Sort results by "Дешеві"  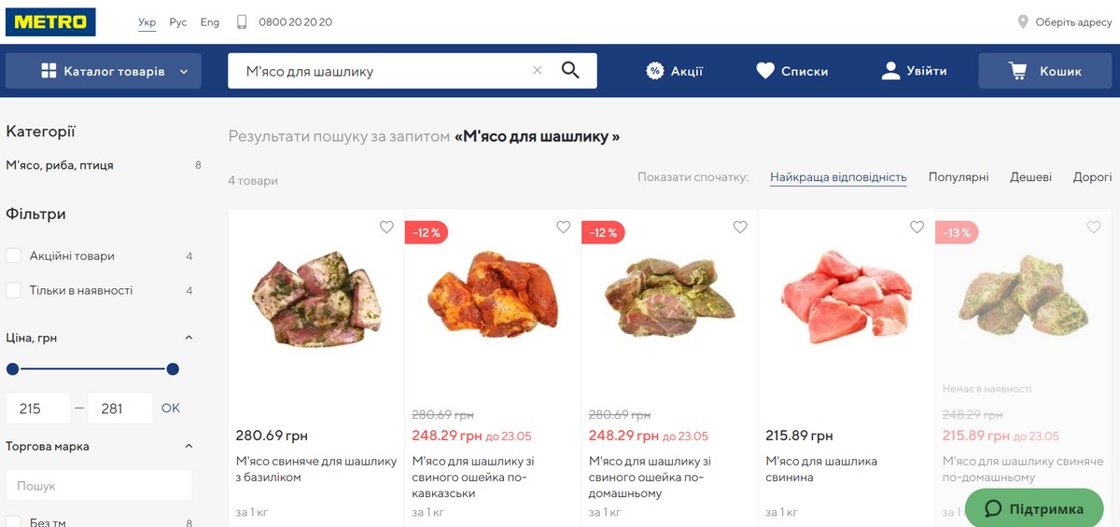(1030, 177)
